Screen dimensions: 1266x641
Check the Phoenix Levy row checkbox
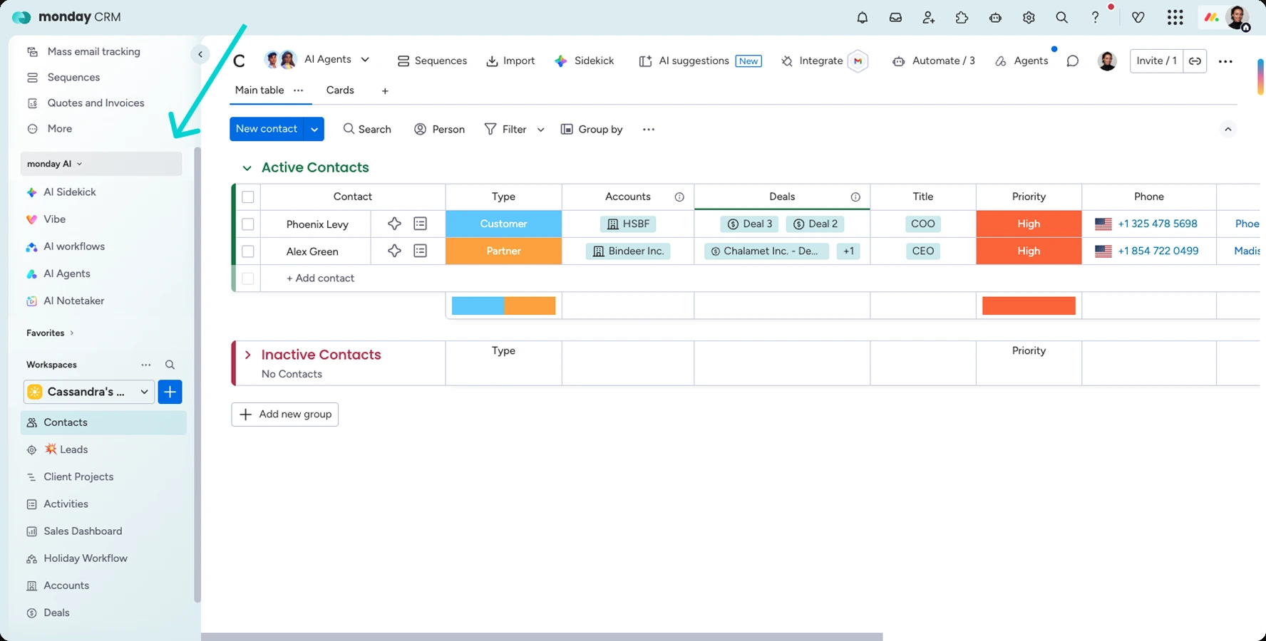pyautogui.click(x=248, y=224)
